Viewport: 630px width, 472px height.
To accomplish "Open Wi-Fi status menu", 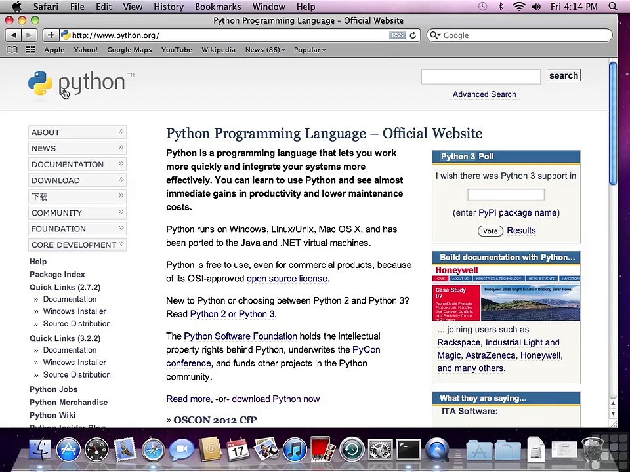I will click(x=519, y=7).
